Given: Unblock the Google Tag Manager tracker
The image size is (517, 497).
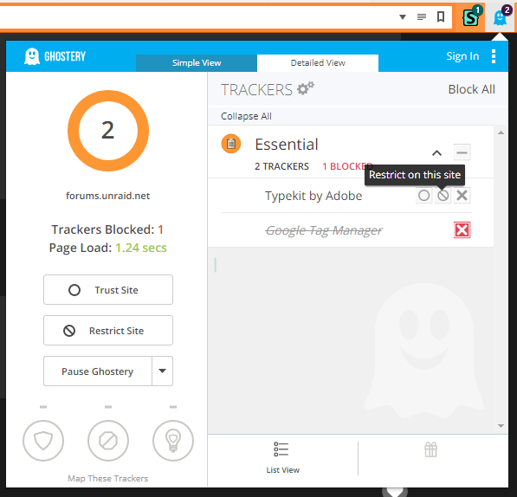Looking at the screenshot, I should [462, 229].
